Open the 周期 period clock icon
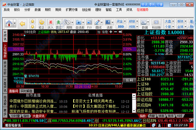Viewport: 196px width, 130px height. (68, 23)
